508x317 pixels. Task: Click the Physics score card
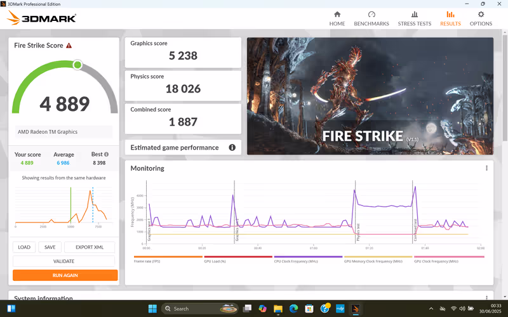[183, 86]
